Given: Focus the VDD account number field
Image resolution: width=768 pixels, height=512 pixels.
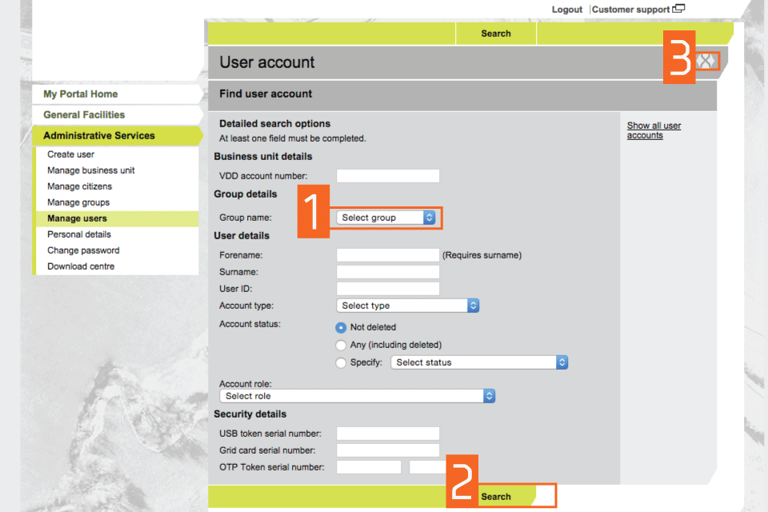Looking at the screenshot, I should click(388, 176).
